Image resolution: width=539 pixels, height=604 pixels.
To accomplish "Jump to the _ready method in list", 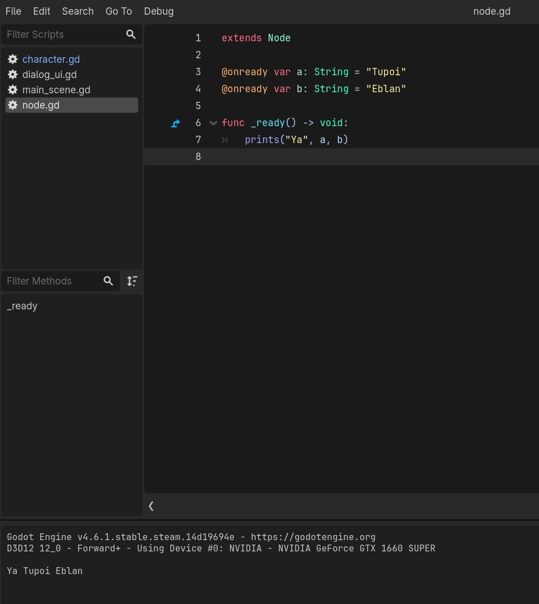I will [22, 306].
